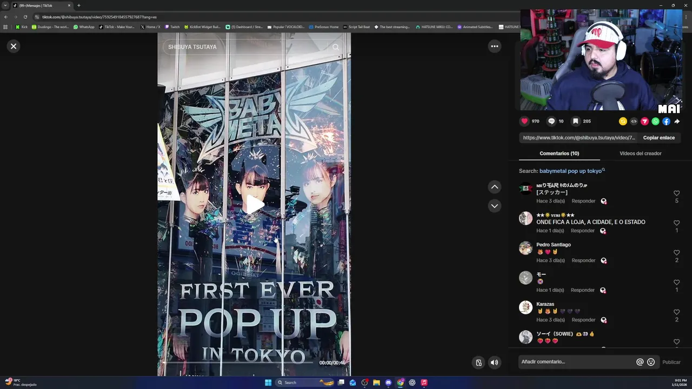The image size is (692, 389).
Task: Click the browser back arrow
Action: (x=6, y=17)
